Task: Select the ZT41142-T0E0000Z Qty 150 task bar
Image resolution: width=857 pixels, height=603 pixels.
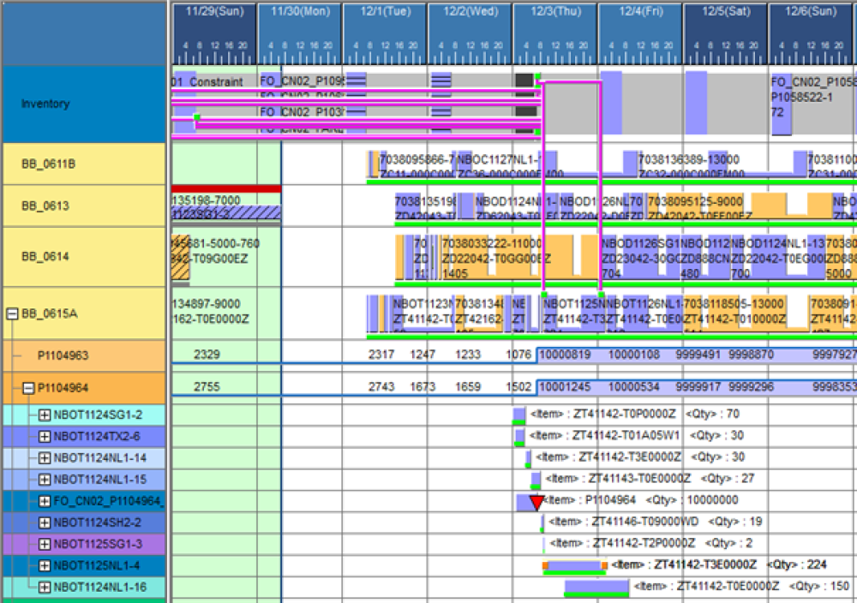Action: 596,588
